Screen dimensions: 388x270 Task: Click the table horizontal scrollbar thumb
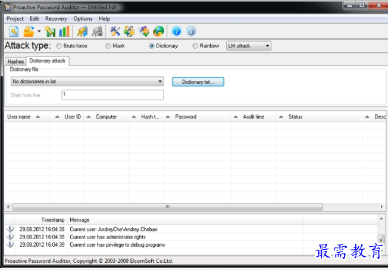(x=168, y=207)
